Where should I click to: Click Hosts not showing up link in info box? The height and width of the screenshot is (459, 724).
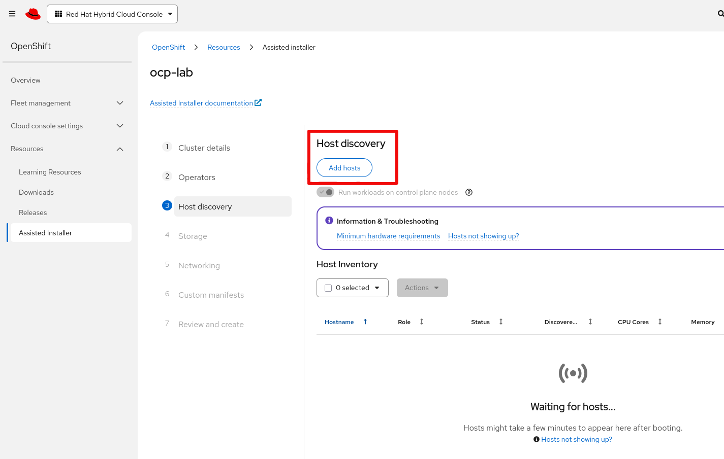pyautogui.click(x=483, y=236)
